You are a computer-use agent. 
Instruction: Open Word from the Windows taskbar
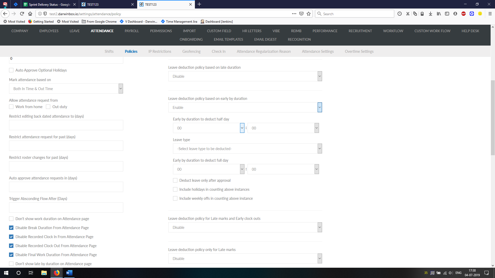click(69, 273)
